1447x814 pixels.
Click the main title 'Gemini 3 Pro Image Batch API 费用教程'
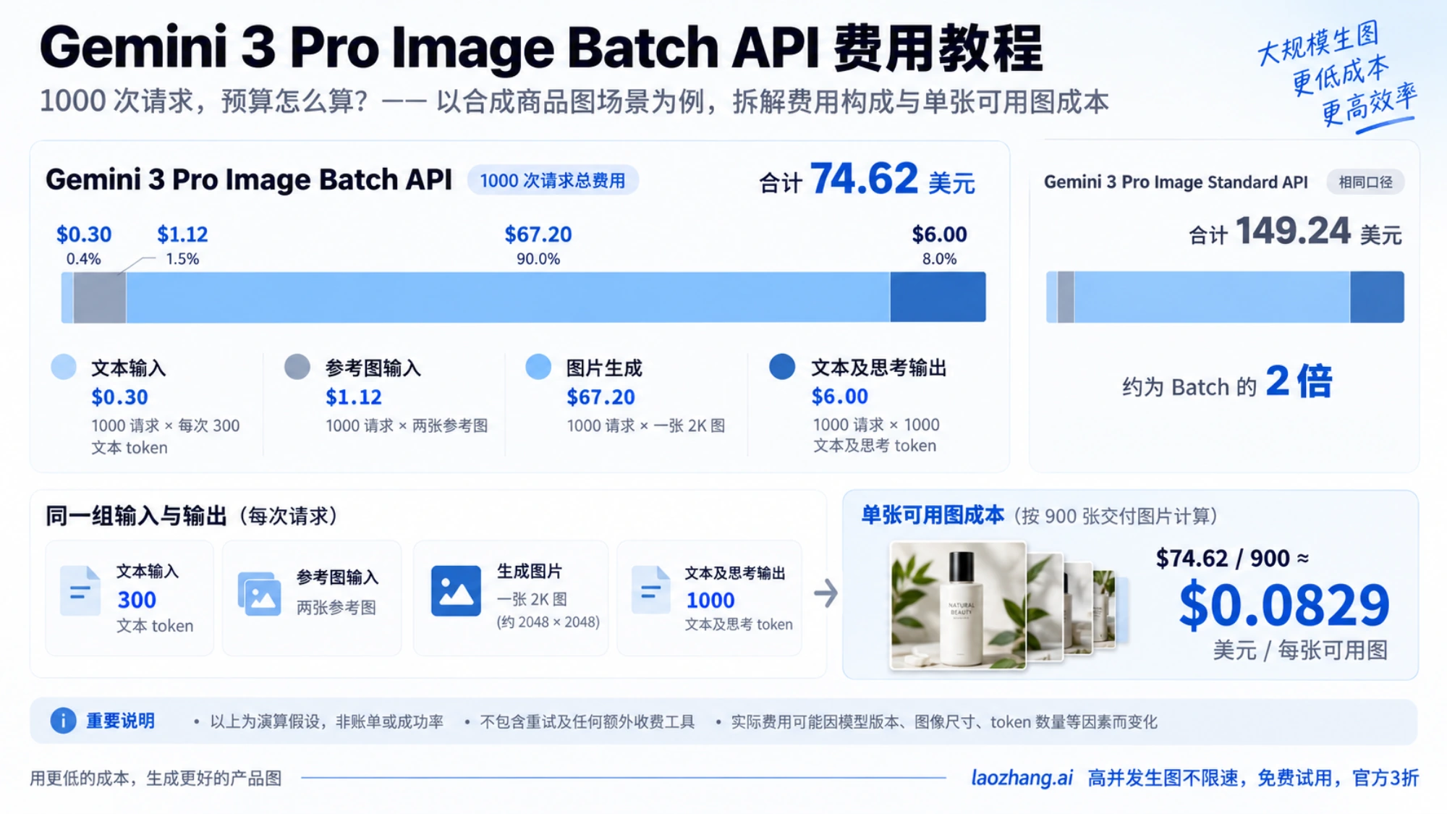pos(541,48)
